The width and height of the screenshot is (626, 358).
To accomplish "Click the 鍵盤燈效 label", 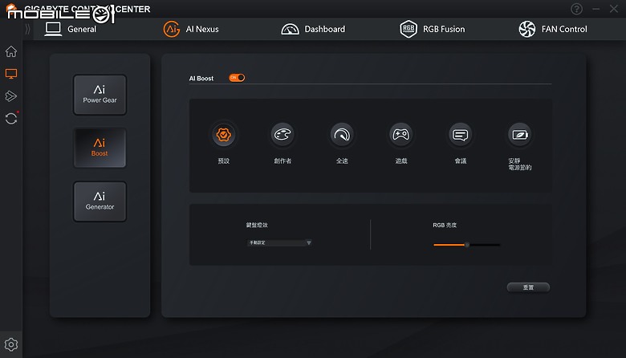I will pyautogui.click(x=257, y=225).
